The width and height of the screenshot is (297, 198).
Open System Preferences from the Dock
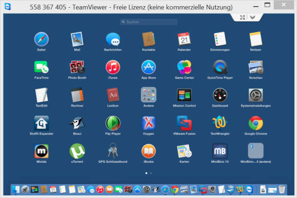coord(146,189)
